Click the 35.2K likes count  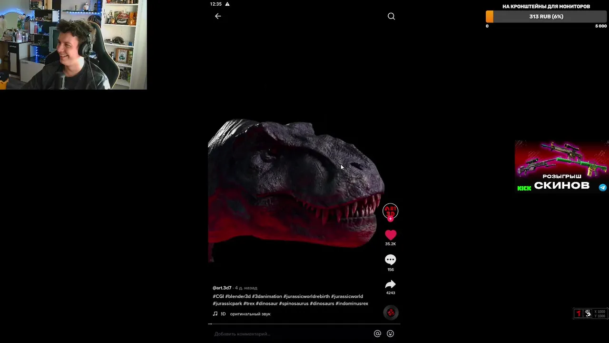[x=390, y=244]
